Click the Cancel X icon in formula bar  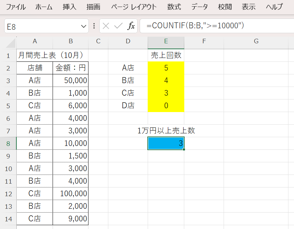106,26
